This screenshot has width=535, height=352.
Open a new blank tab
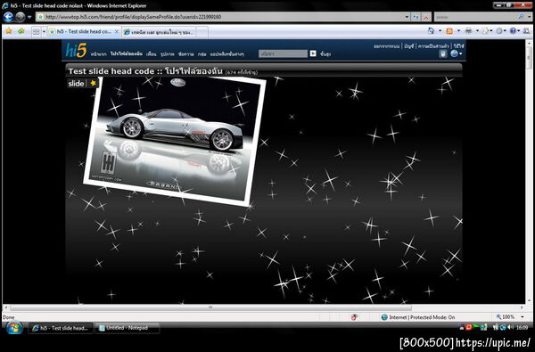202,32
